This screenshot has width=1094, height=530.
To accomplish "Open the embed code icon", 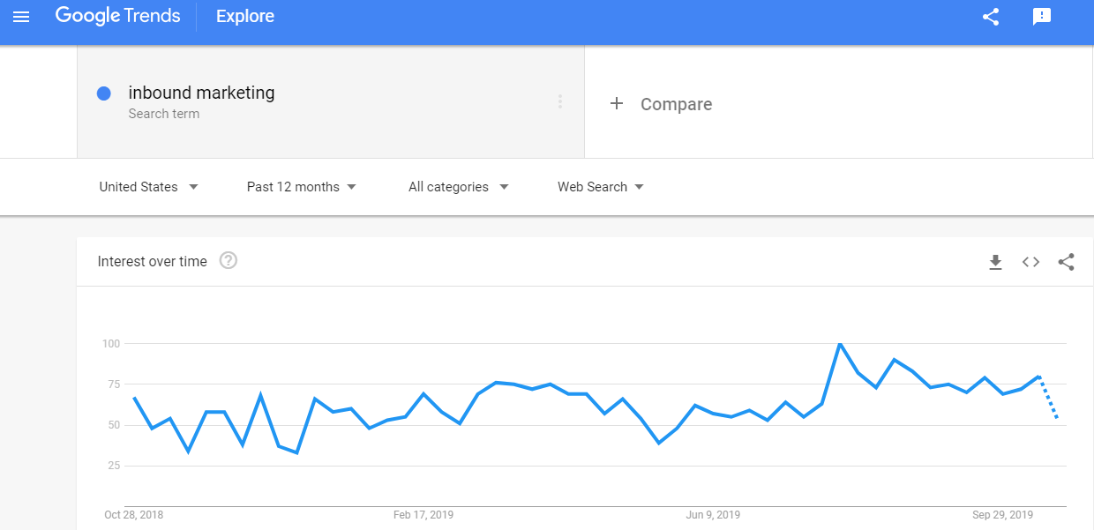I will click(1030, 262).
